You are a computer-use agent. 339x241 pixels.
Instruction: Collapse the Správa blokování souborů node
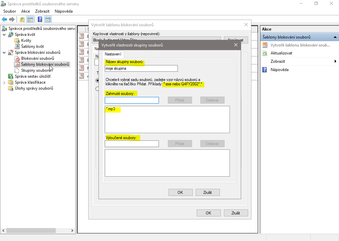(4, 52)
